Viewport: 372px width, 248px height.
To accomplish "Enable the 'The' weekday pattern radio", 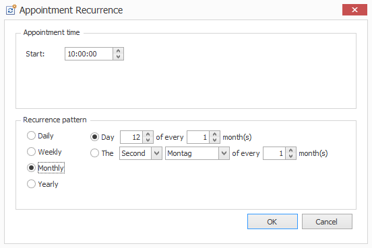I will tap(94, 153).
